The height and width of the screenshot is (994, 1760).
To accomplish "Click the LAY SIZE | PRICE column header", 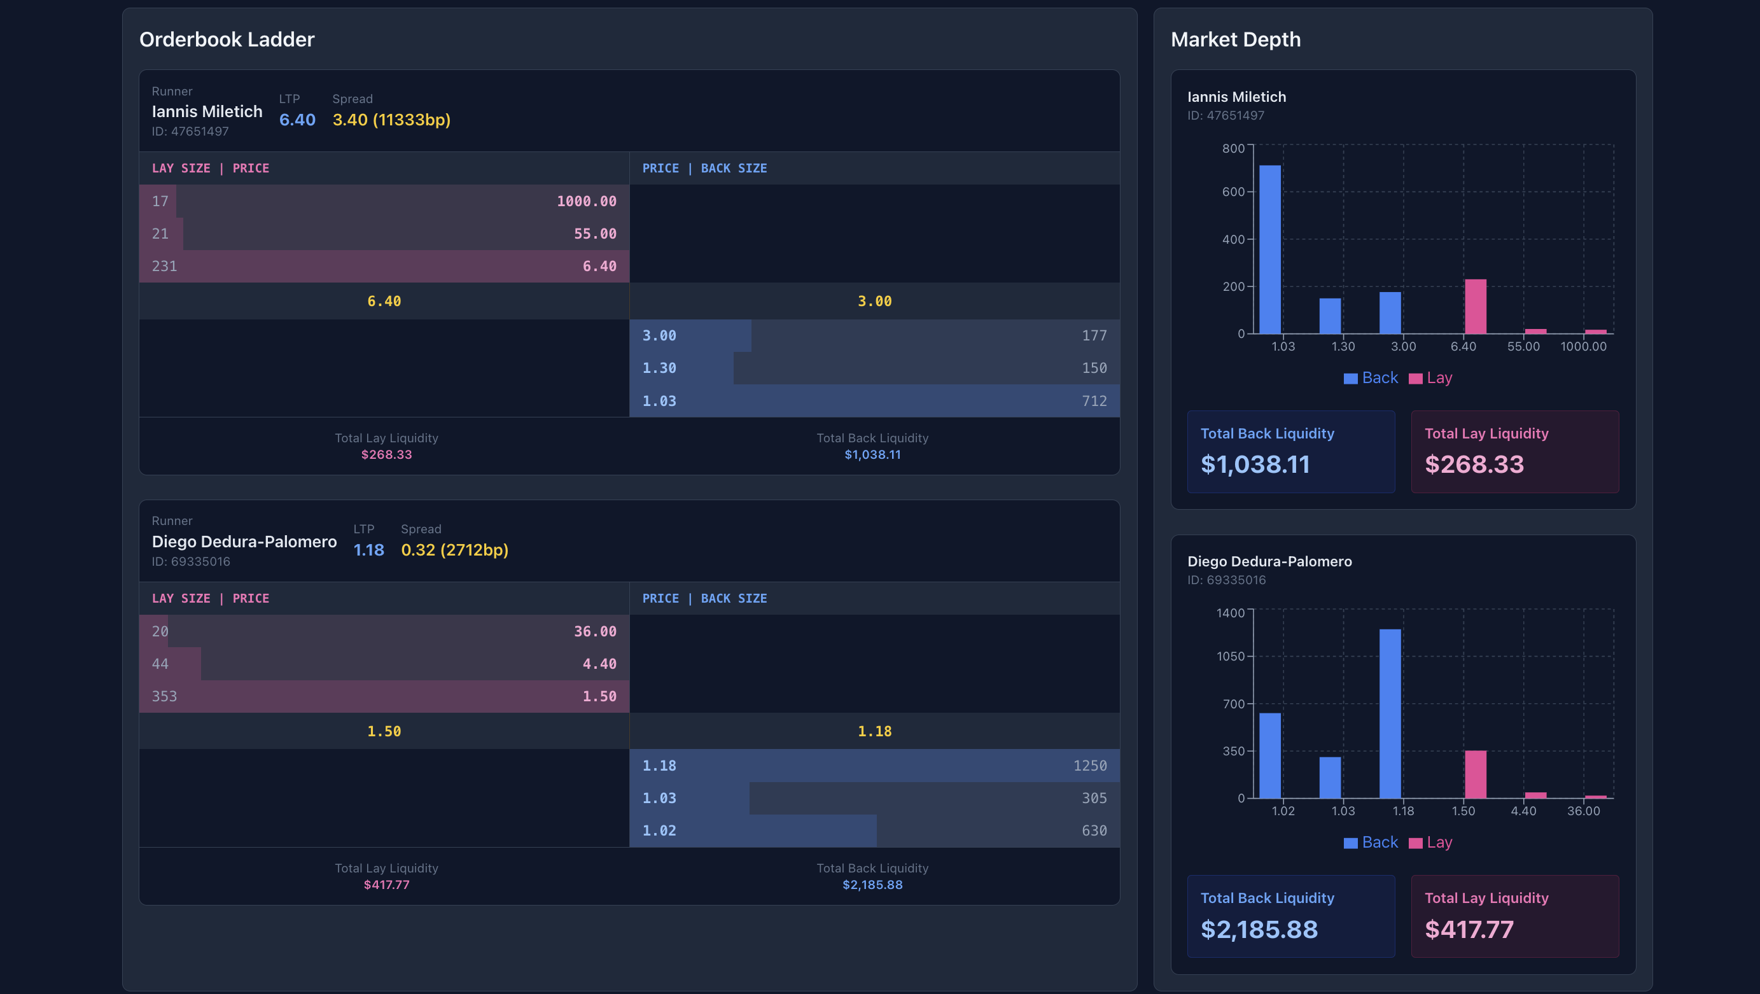I will tap(211, 168).
